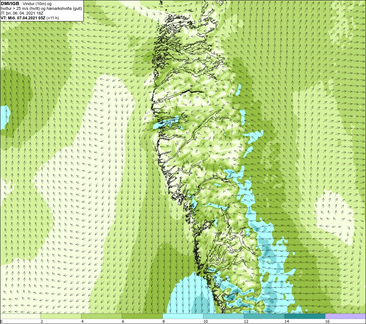This screenshot has width=366, height=324.
Task: Click the teal 12–14 m/s legend swatch
Action: (264, 316)
